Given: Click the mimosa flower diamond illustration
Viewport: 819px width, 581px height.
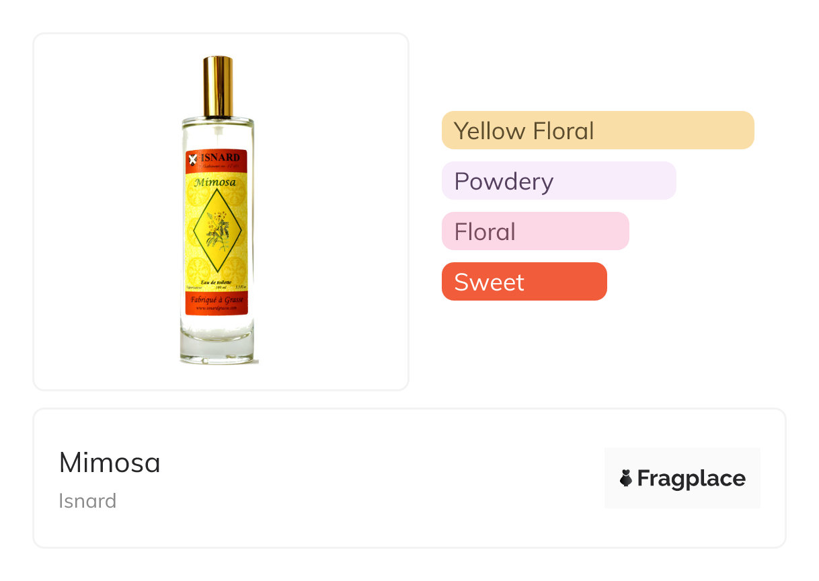Looking at the screenshot, I should click(x=217, y=229).
